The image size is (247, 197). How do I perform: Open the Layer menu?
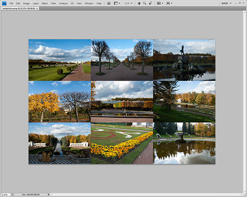point(36,3)
